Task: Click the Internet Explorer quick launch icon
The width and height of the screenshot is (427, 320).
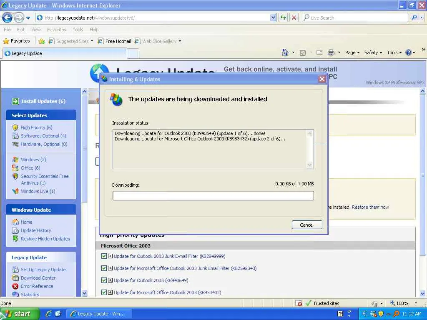Action: pos(49,314)
